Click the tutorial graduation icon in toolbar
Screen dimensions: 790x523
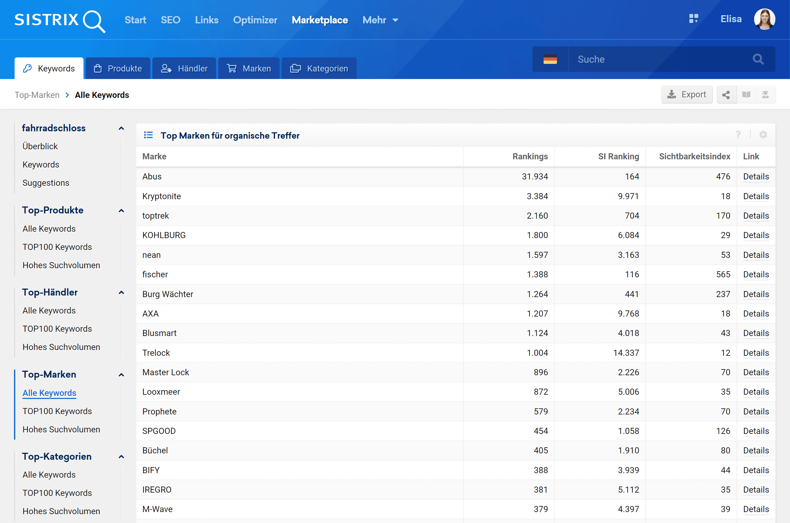point(765,95)
